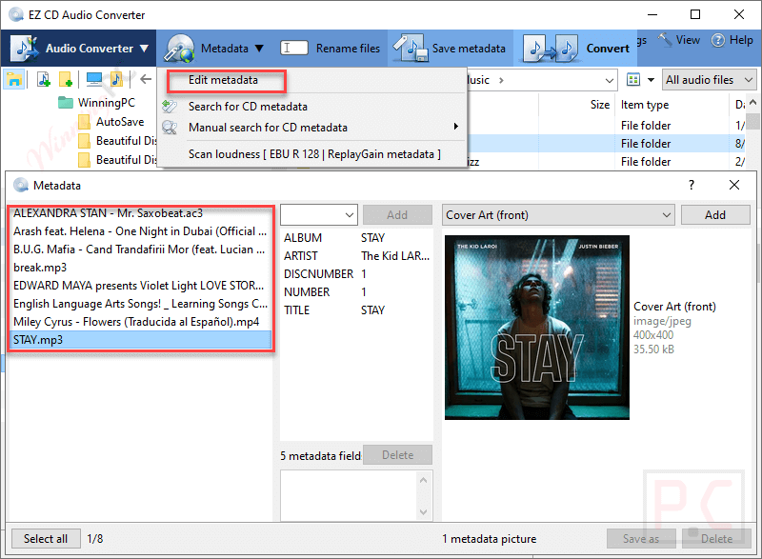Click Rename files in the toolbar

(x=348, y=48)
